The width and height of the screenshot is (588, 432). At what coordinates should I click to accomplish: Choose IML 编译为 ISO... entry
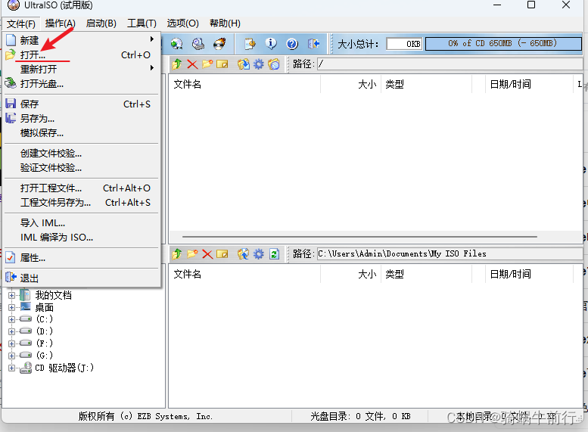pyautogui.click(x=82, y=238)
